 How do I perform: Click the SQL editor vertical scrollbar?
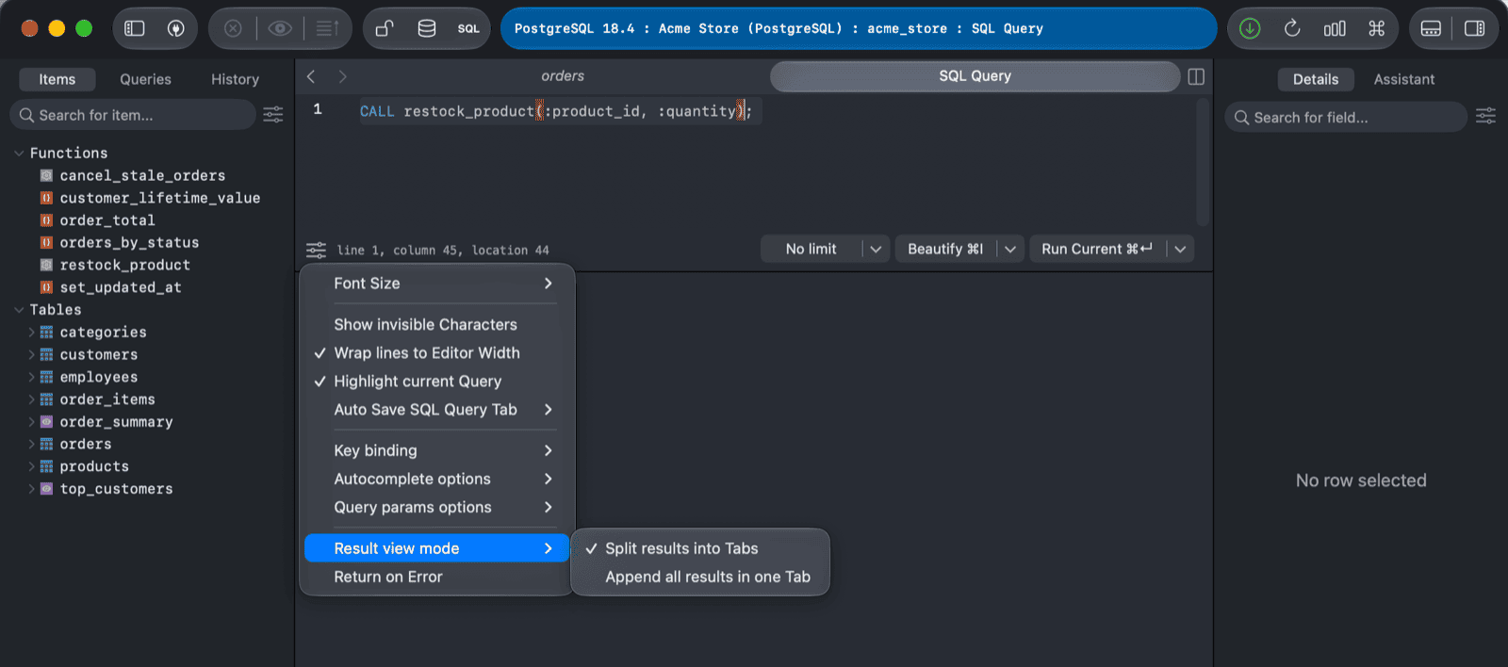(x=1203, y=162)
